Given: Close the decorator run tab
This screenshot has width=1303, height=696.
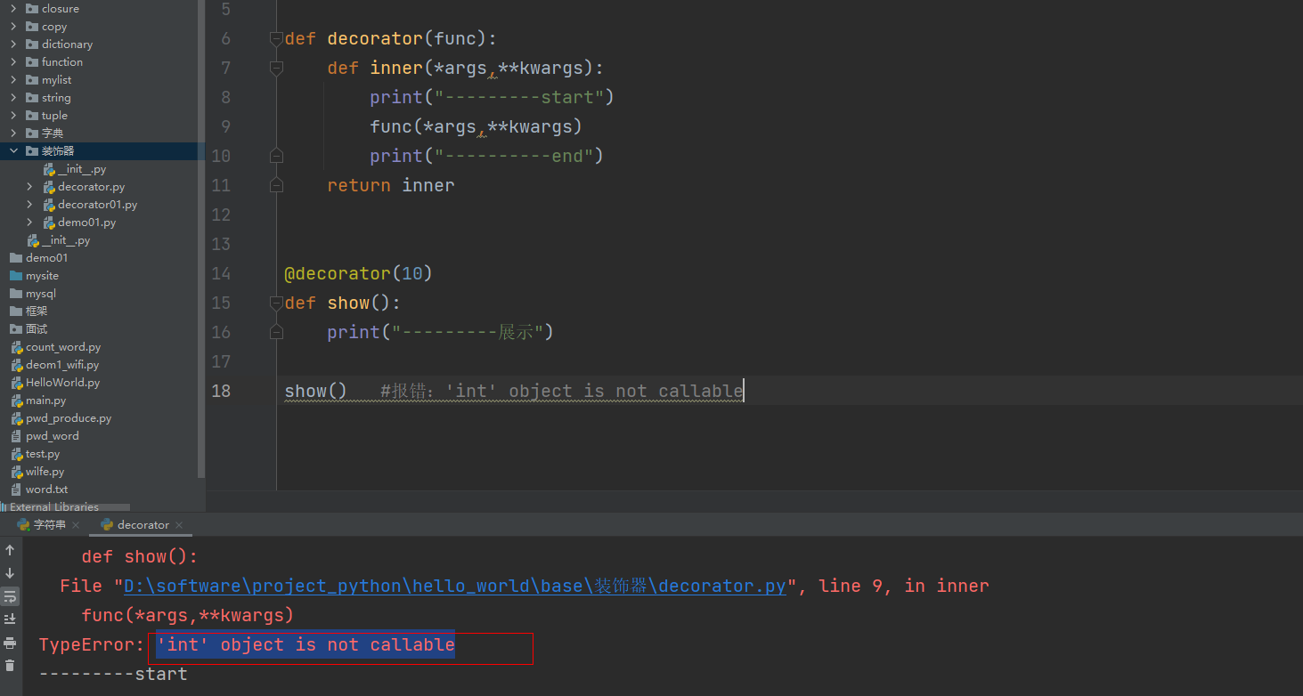Looking at the screenshot, I should click(179, 525).
